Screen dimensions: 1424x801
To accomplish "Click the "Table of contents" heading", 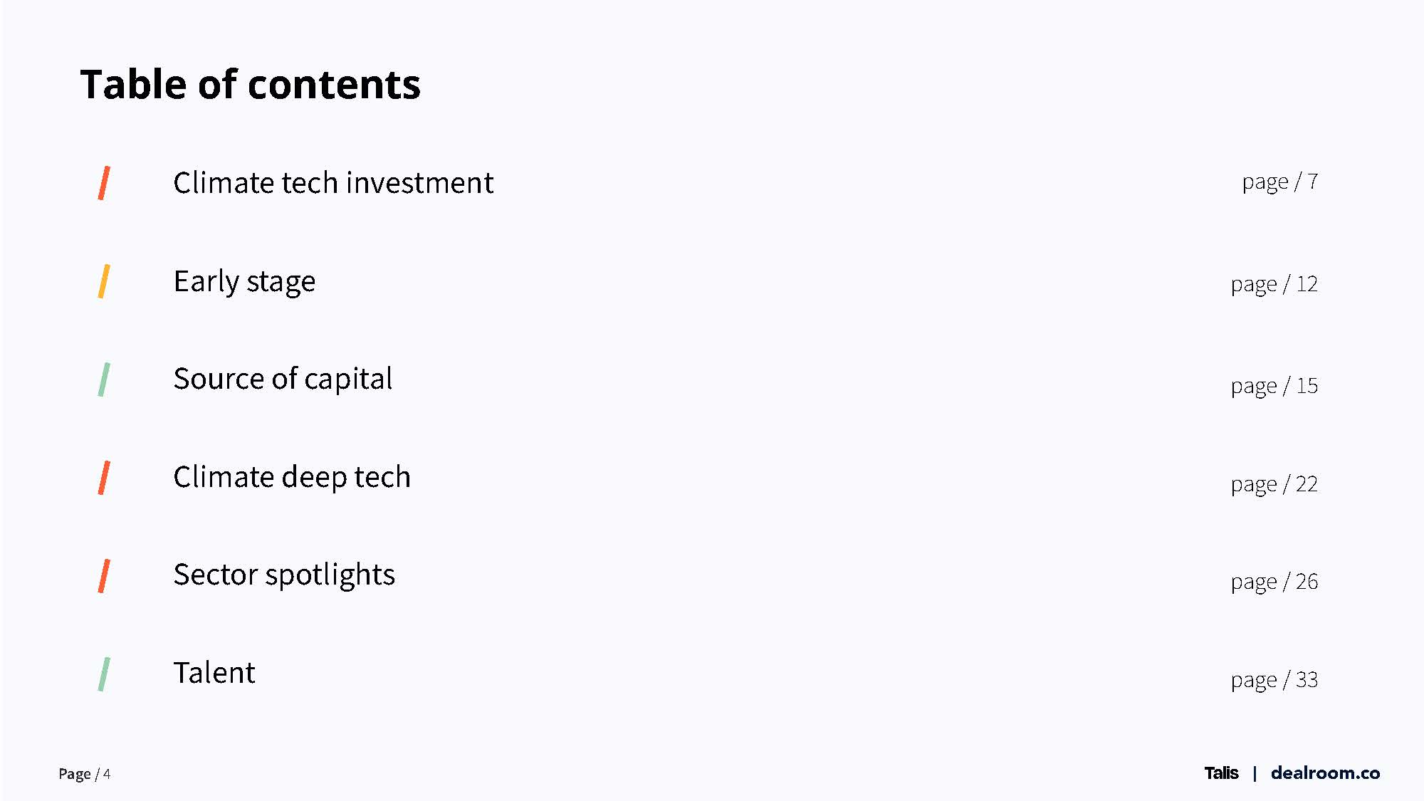I will 251,84.
